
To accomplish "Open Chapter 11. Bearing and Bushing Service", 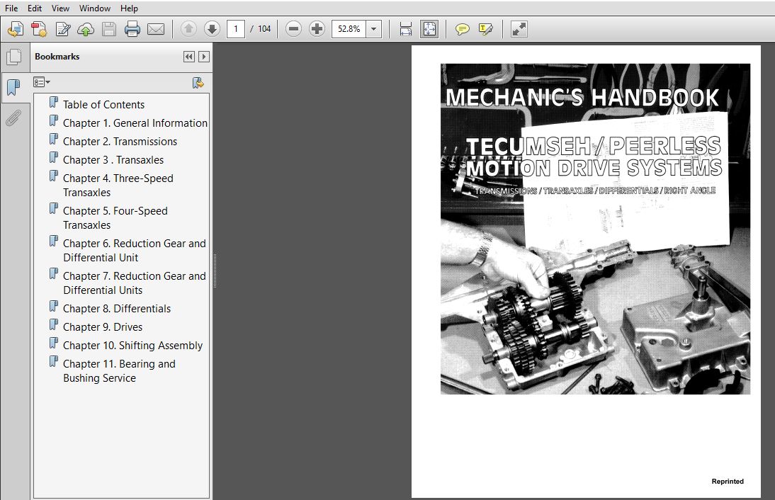I will click(119, 370).
